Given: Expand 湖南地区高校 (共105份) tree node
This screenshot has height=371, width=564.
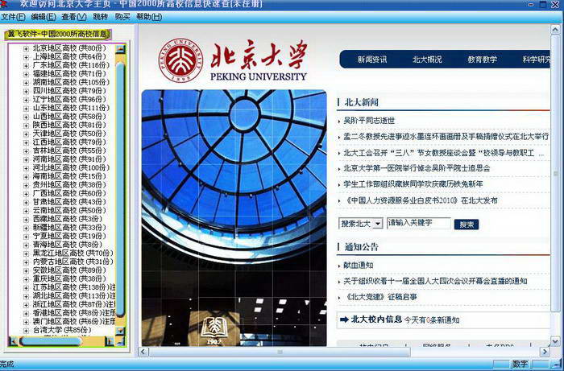Looking at the screenshot, I should coord(26,82).
